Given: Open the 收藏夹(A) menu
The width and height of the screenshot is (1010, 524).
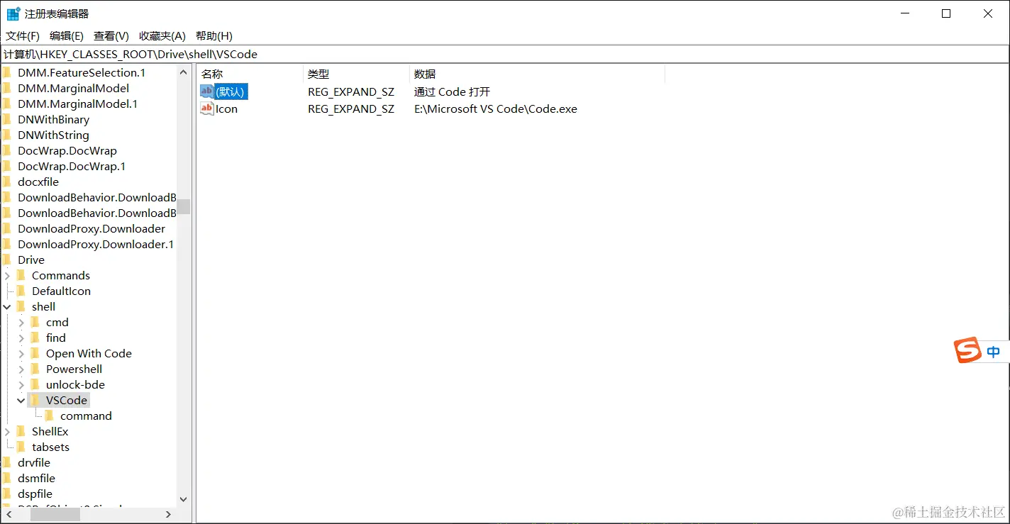Looking at the screenshot, I should [162, 36].
